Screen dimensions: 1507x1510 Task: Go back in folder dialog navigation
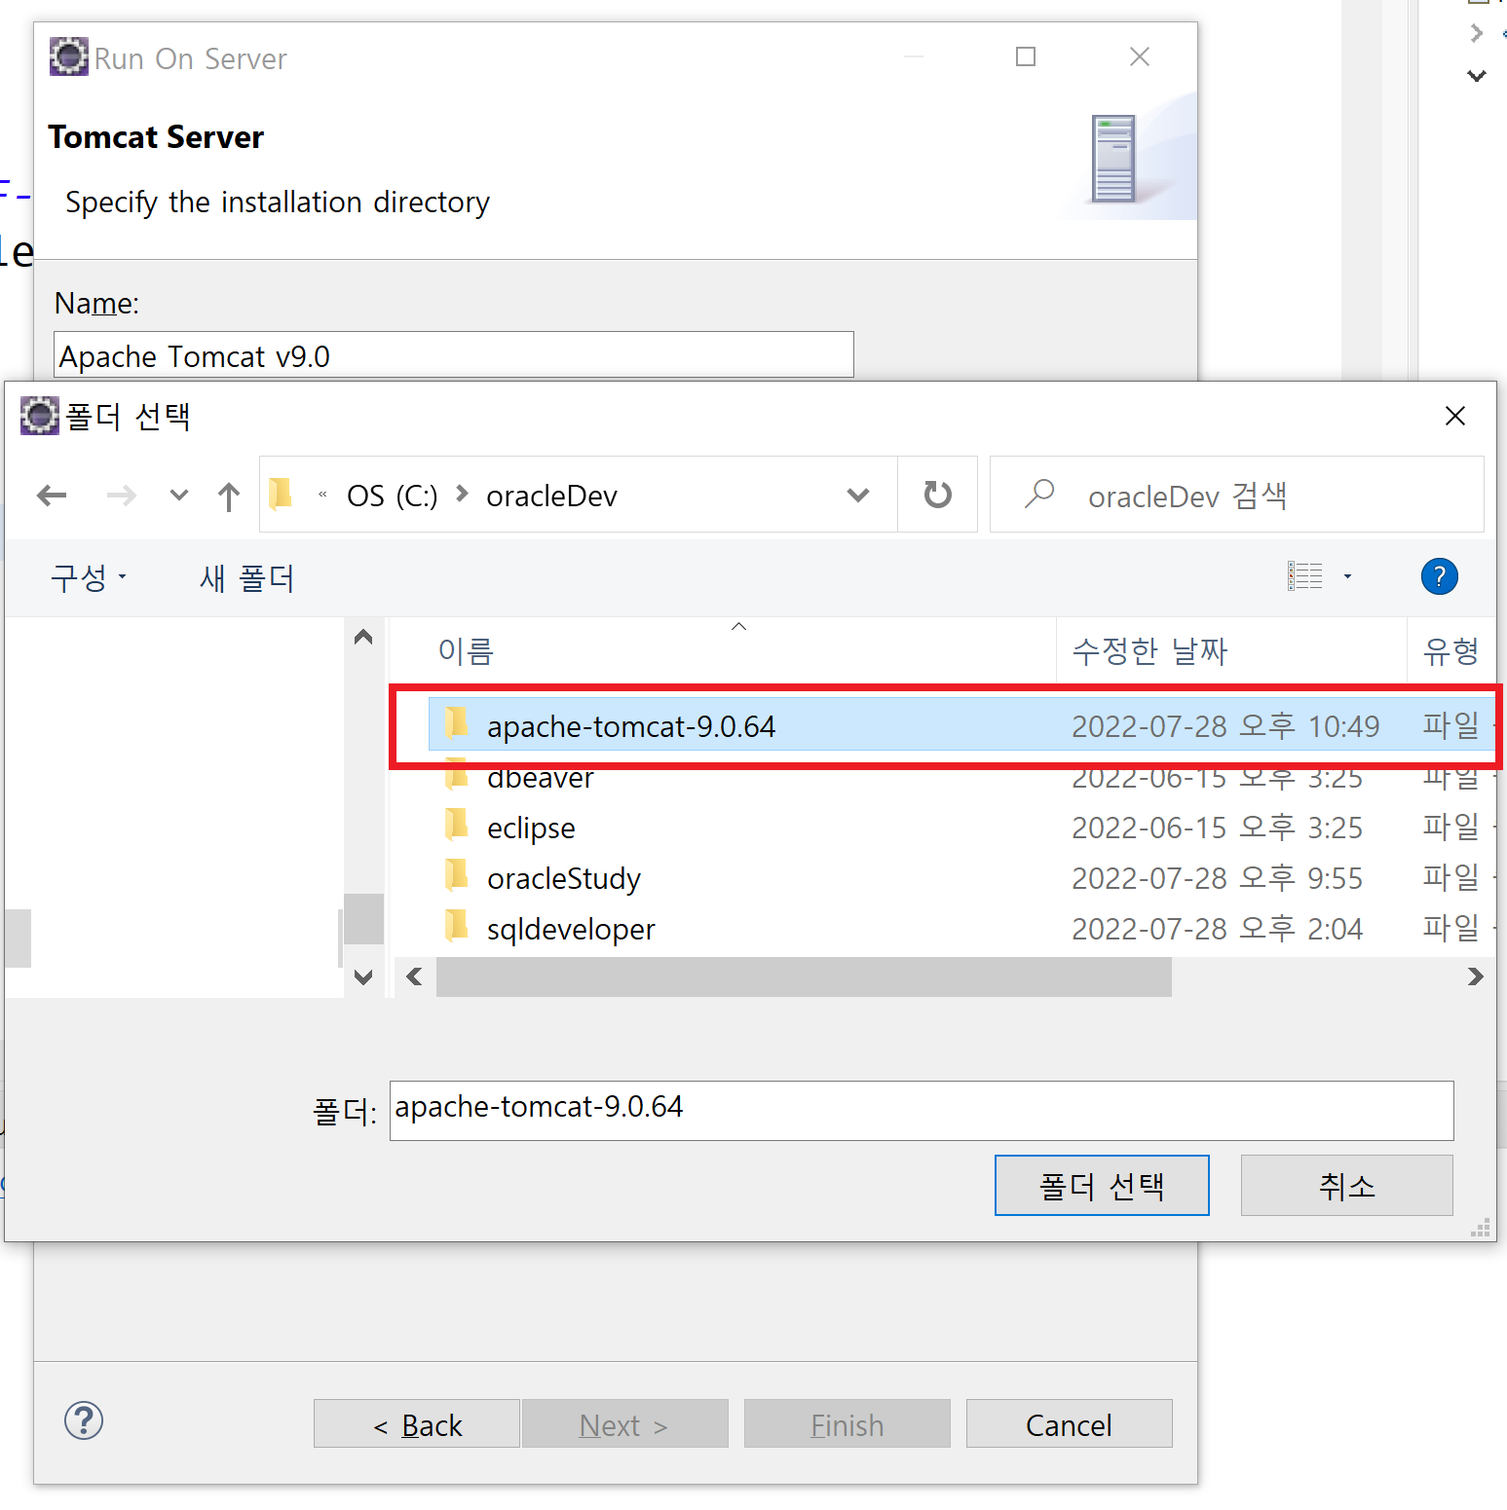click(x=52, y=497)
